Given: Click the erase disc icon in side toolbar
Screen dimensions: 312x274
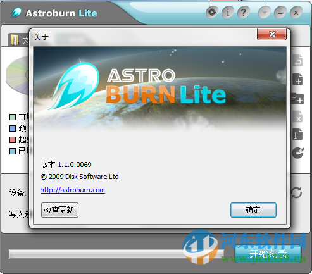Looking at the screenshot, I should 298,153.
